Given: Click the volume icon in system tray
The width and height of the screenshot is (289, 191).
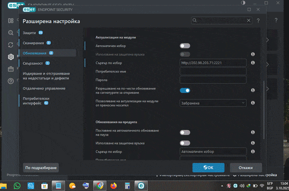Looking at the screenshot, I should [x=242, y=186].
